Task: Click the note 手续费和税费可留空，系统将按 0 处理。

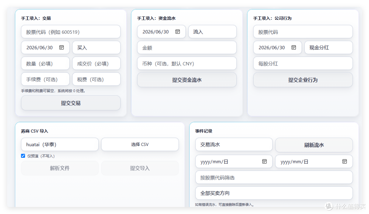Action: click(x=53, y=91)
